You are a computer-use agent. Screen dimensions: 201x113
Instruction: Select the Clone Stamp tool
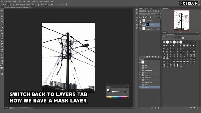pos(2,33)
